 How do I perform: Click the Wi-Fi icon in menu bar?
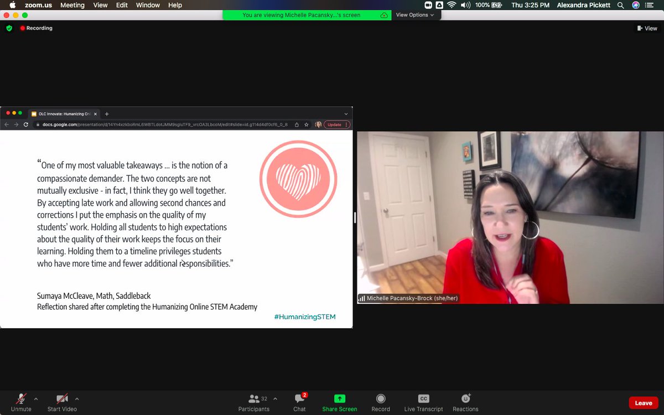(x=452, y=5)
